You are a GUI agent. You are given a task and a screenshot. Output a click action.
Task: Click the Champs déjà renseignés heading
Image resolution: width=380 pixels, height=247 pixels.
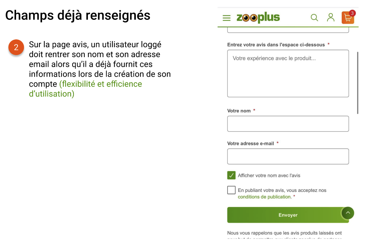point(78,15)
